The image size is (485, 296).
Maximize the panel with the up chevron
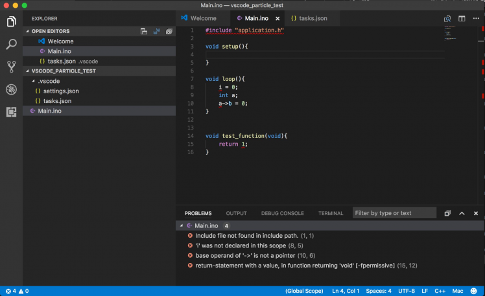(x=462, y=213)
